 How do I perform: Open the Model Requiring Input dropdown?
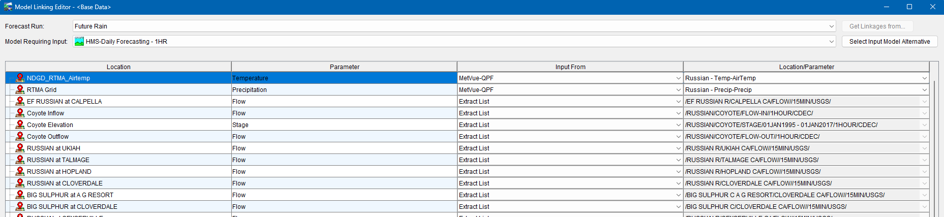pos(832,42)
